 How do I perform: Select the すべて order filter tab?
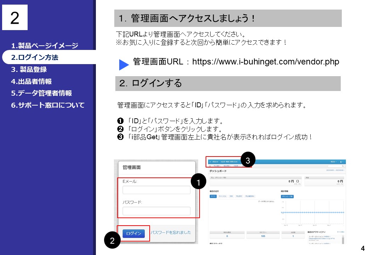pos(213,196)
